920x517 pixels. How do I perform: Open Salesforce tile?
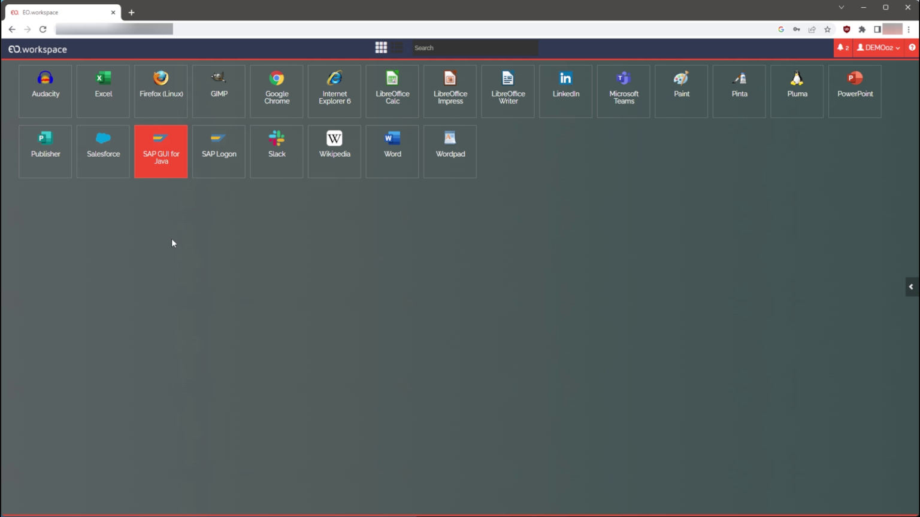point(103,151)
